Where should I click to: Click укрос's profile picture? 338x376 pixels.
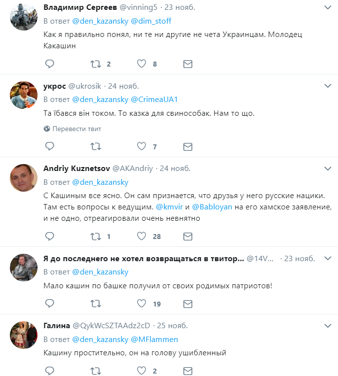(24, 95)
